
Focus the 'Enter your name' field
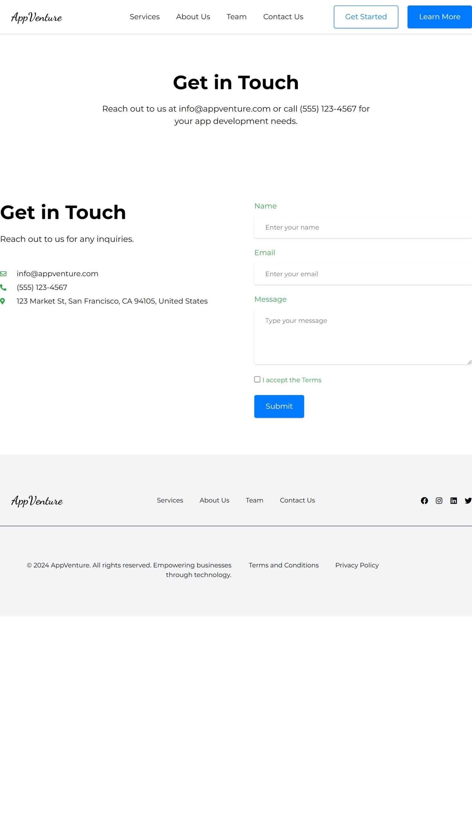pyautogui.click(x=363, y=227)
